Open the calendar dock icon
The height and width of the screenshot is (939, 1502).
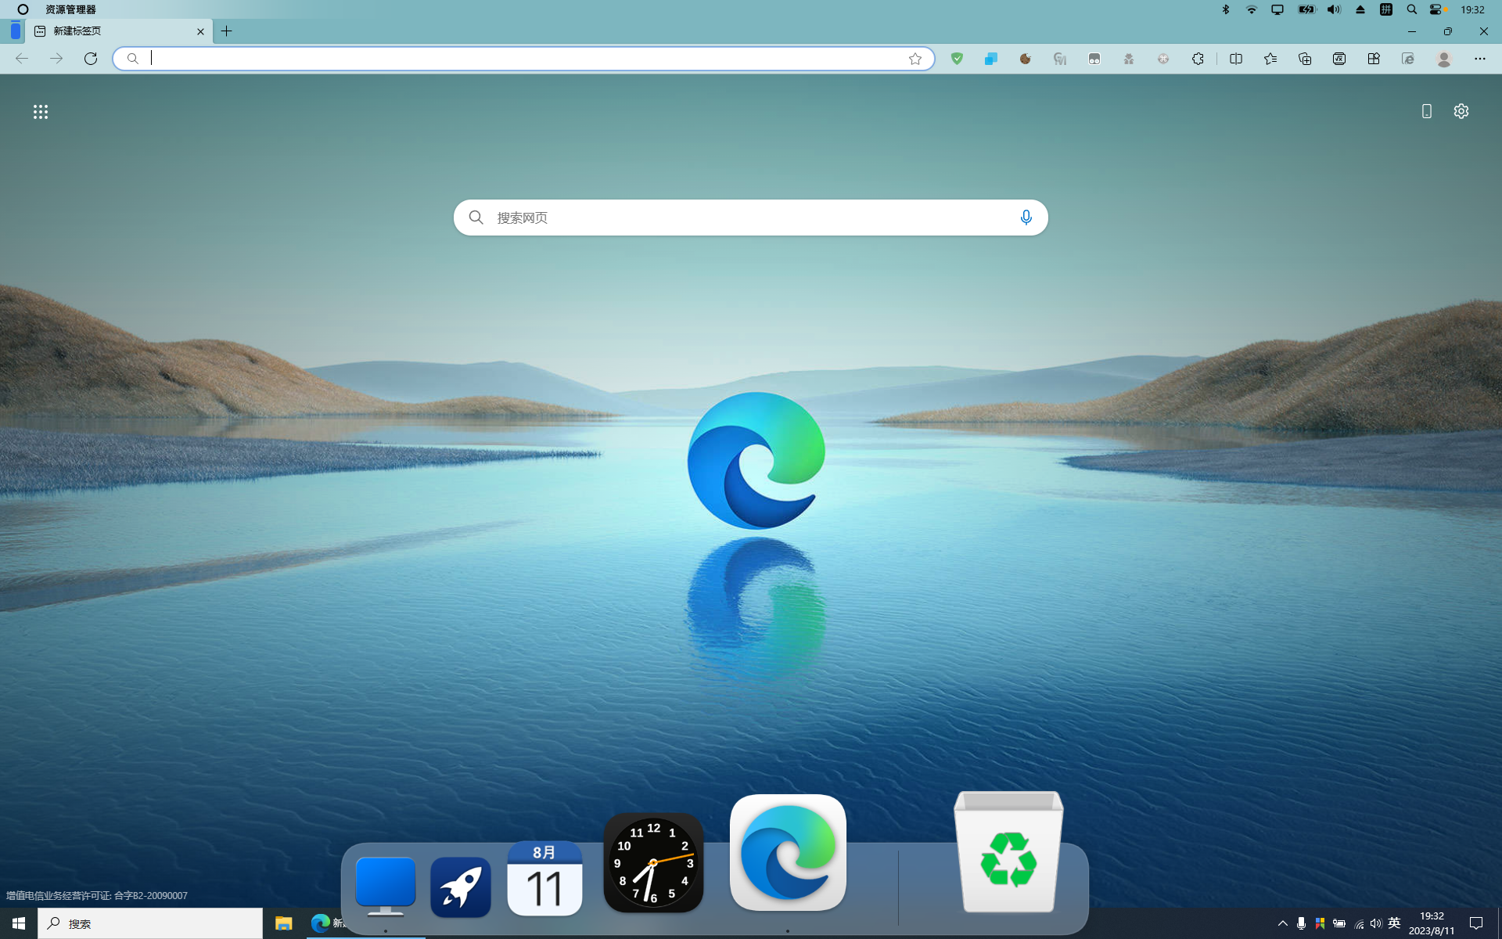point(544,878)
